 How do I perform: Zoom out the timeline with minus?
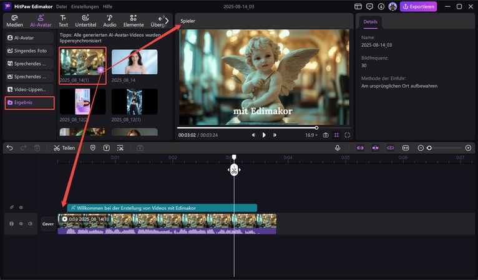pyautogui.click(x=421, y=148)
